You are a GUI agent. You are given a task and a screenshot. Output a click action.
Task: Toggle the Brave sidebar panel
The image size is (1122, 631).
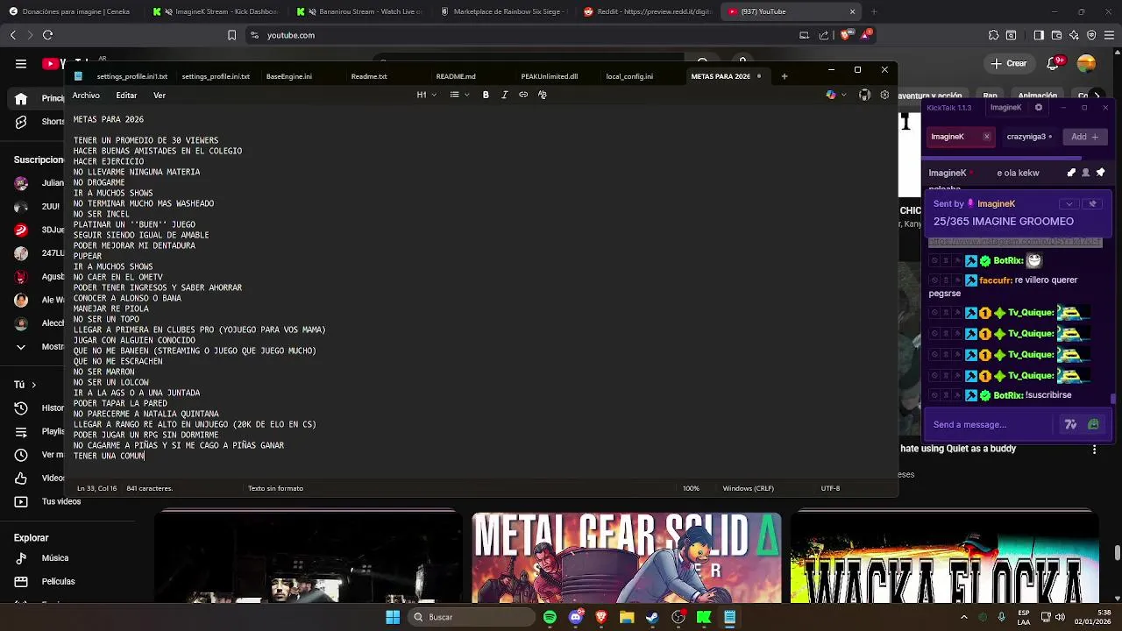1039,35
